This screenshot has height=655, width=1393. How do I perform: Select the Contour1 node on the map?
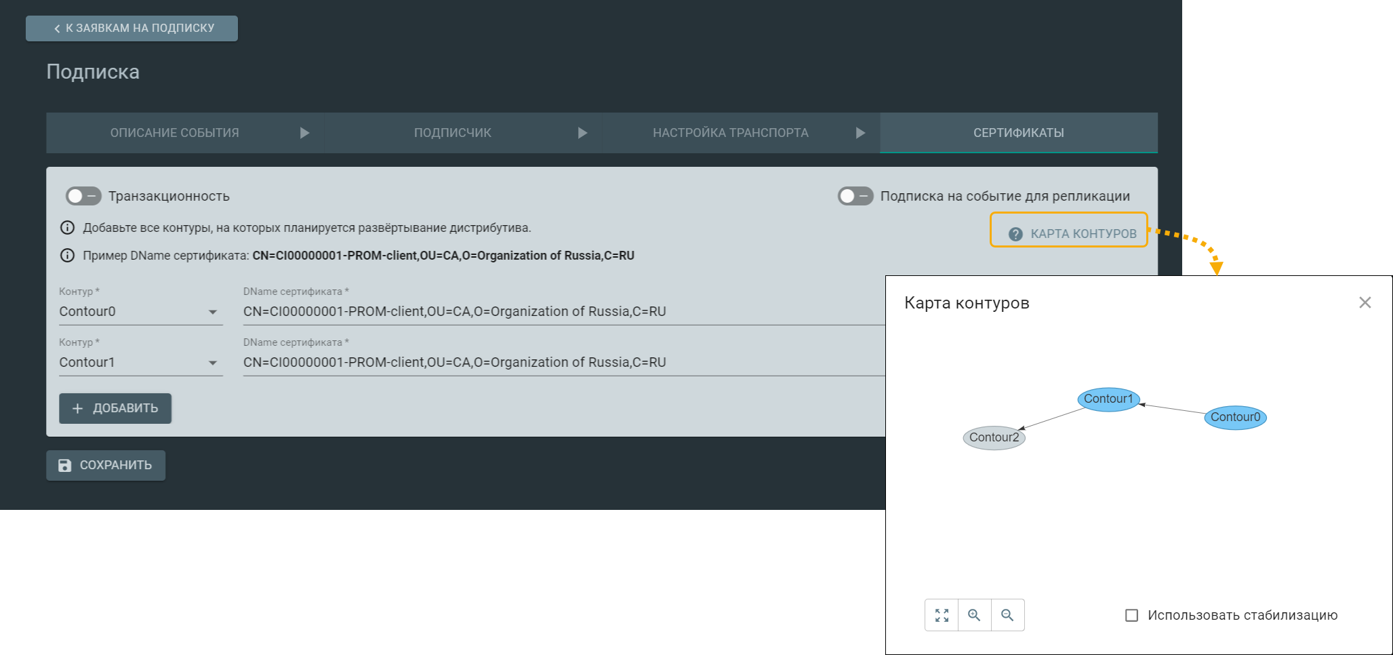point(1108,399)
